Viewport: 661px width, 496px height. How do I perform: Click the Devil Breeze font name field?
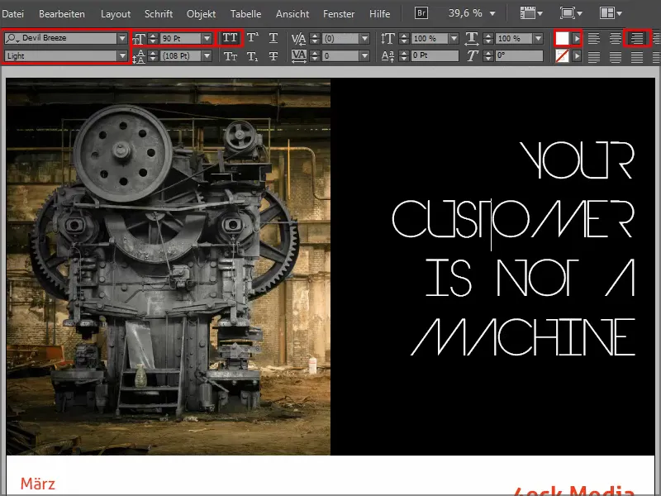click(x=61, y=38)
